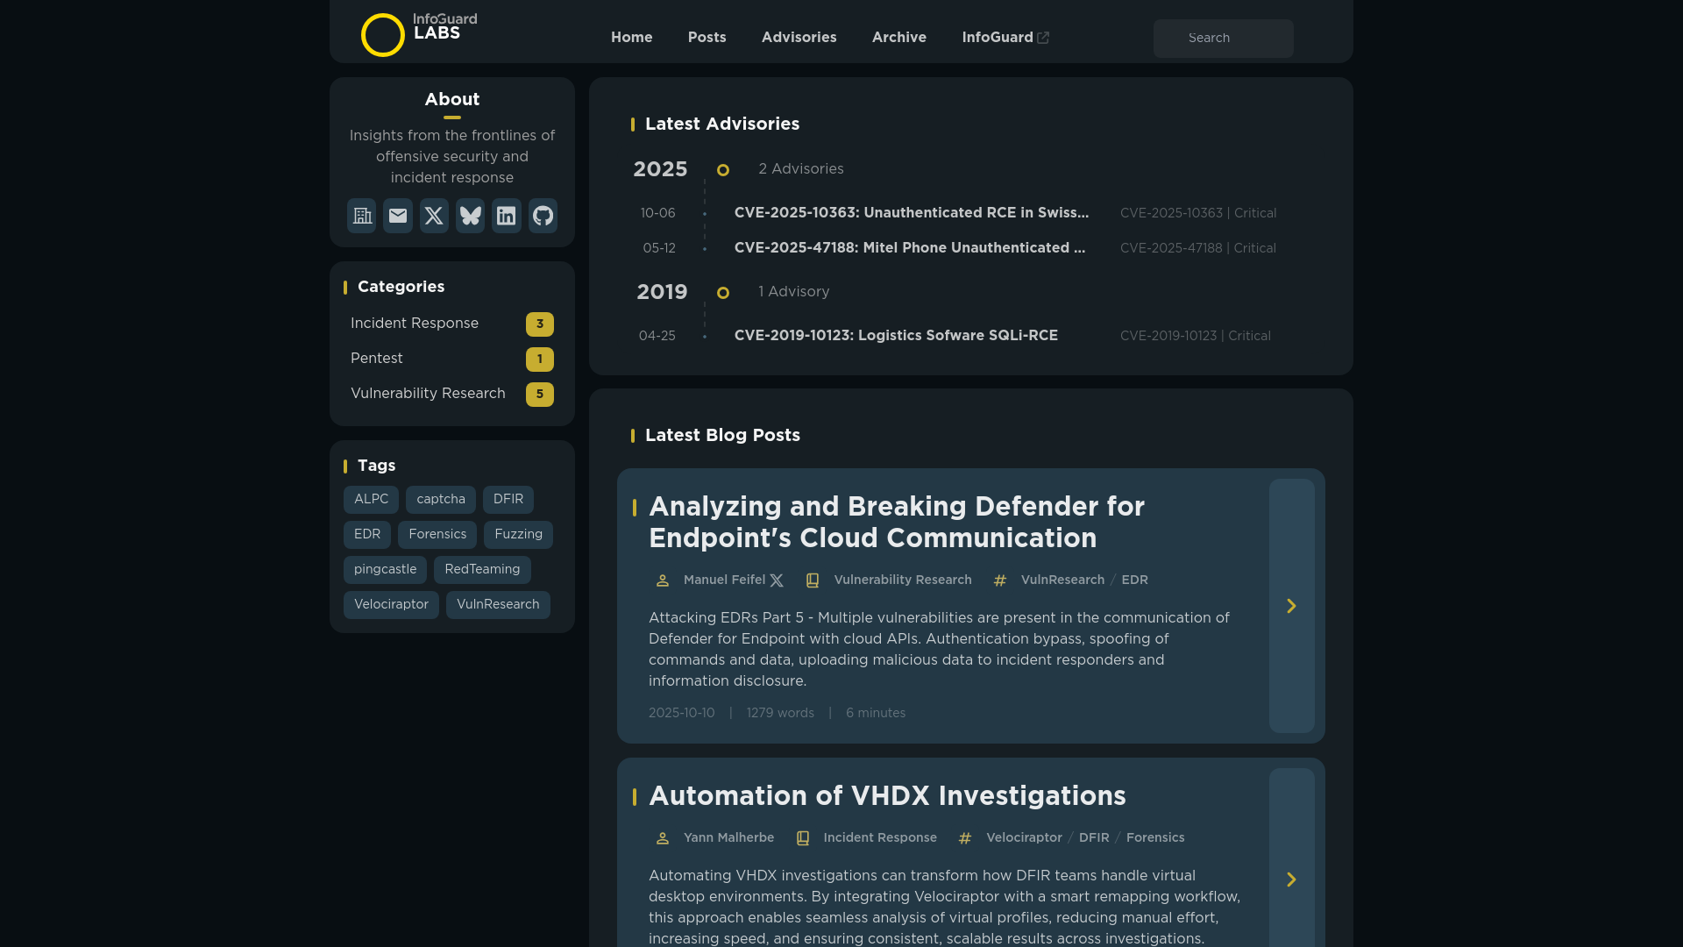The height and width of the screenshot is (947, 1683).
Task: Select the Fuzzing tag
Action: tap(518, 534)
